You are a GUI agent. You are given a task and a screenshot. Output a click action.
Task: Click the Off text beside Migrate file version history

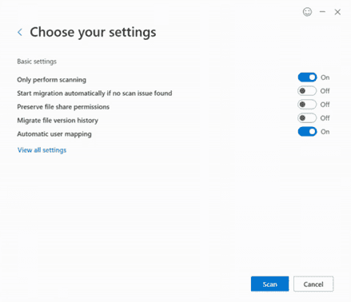click(325, 117)
